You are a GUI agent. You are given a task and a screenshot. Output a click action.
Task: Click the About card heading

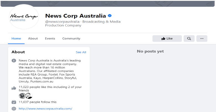tap(18, 52)
